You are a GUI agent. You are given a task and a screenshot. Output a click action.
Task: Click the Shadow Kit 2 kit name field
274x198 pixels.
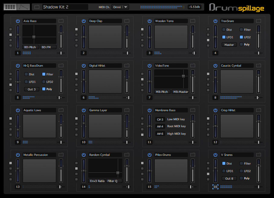65,7
